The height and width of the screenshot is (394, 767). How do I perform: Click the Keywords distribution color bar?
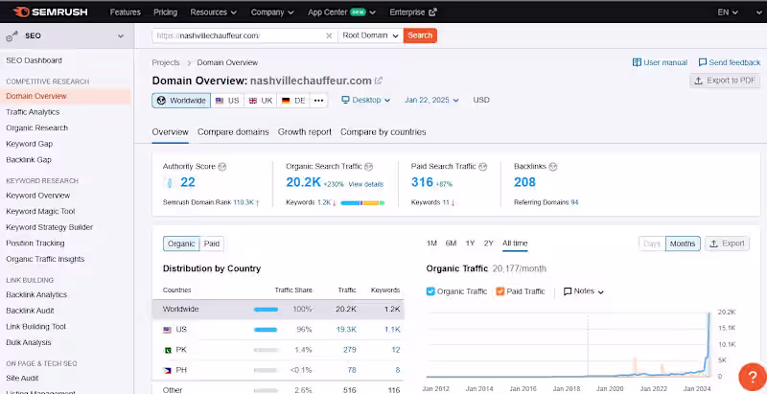point(361,202)
